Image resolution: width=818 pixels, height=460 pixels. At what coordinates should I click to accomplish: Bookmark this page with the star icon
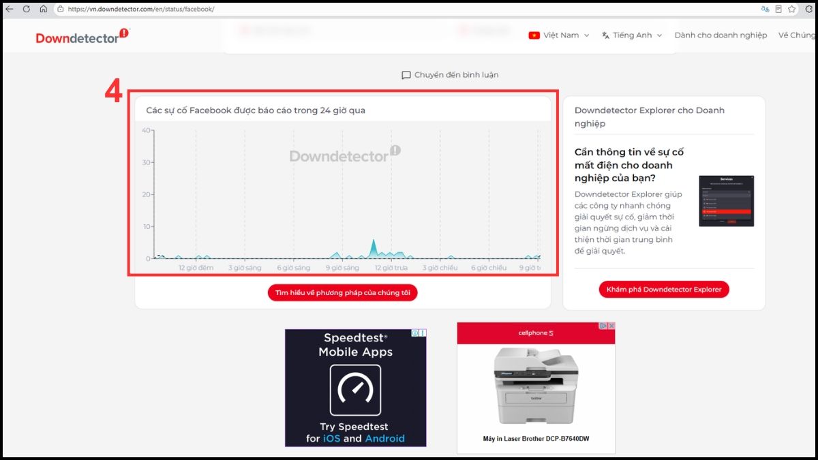point(792,9)
